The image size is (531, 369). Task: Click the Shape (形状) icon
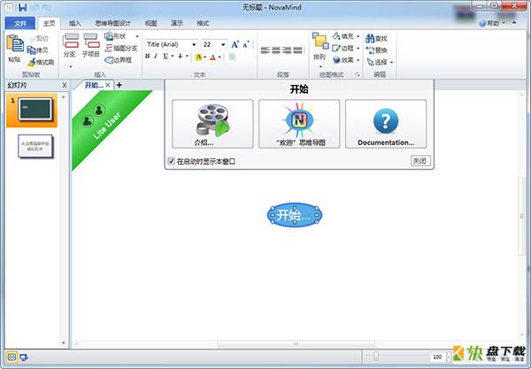coord(108,36)
